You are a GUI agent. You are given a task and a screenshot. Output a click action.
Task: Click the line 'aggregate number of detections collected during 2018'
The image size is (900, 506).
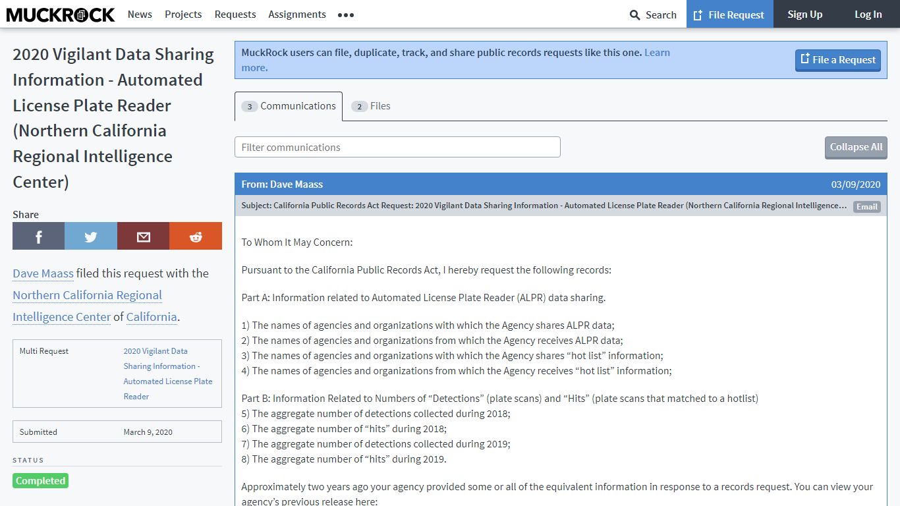point(376,414)
